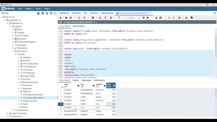Open the file from toolbar folder icon
Viewport: 217px width, 122px height.
(66, 18)
